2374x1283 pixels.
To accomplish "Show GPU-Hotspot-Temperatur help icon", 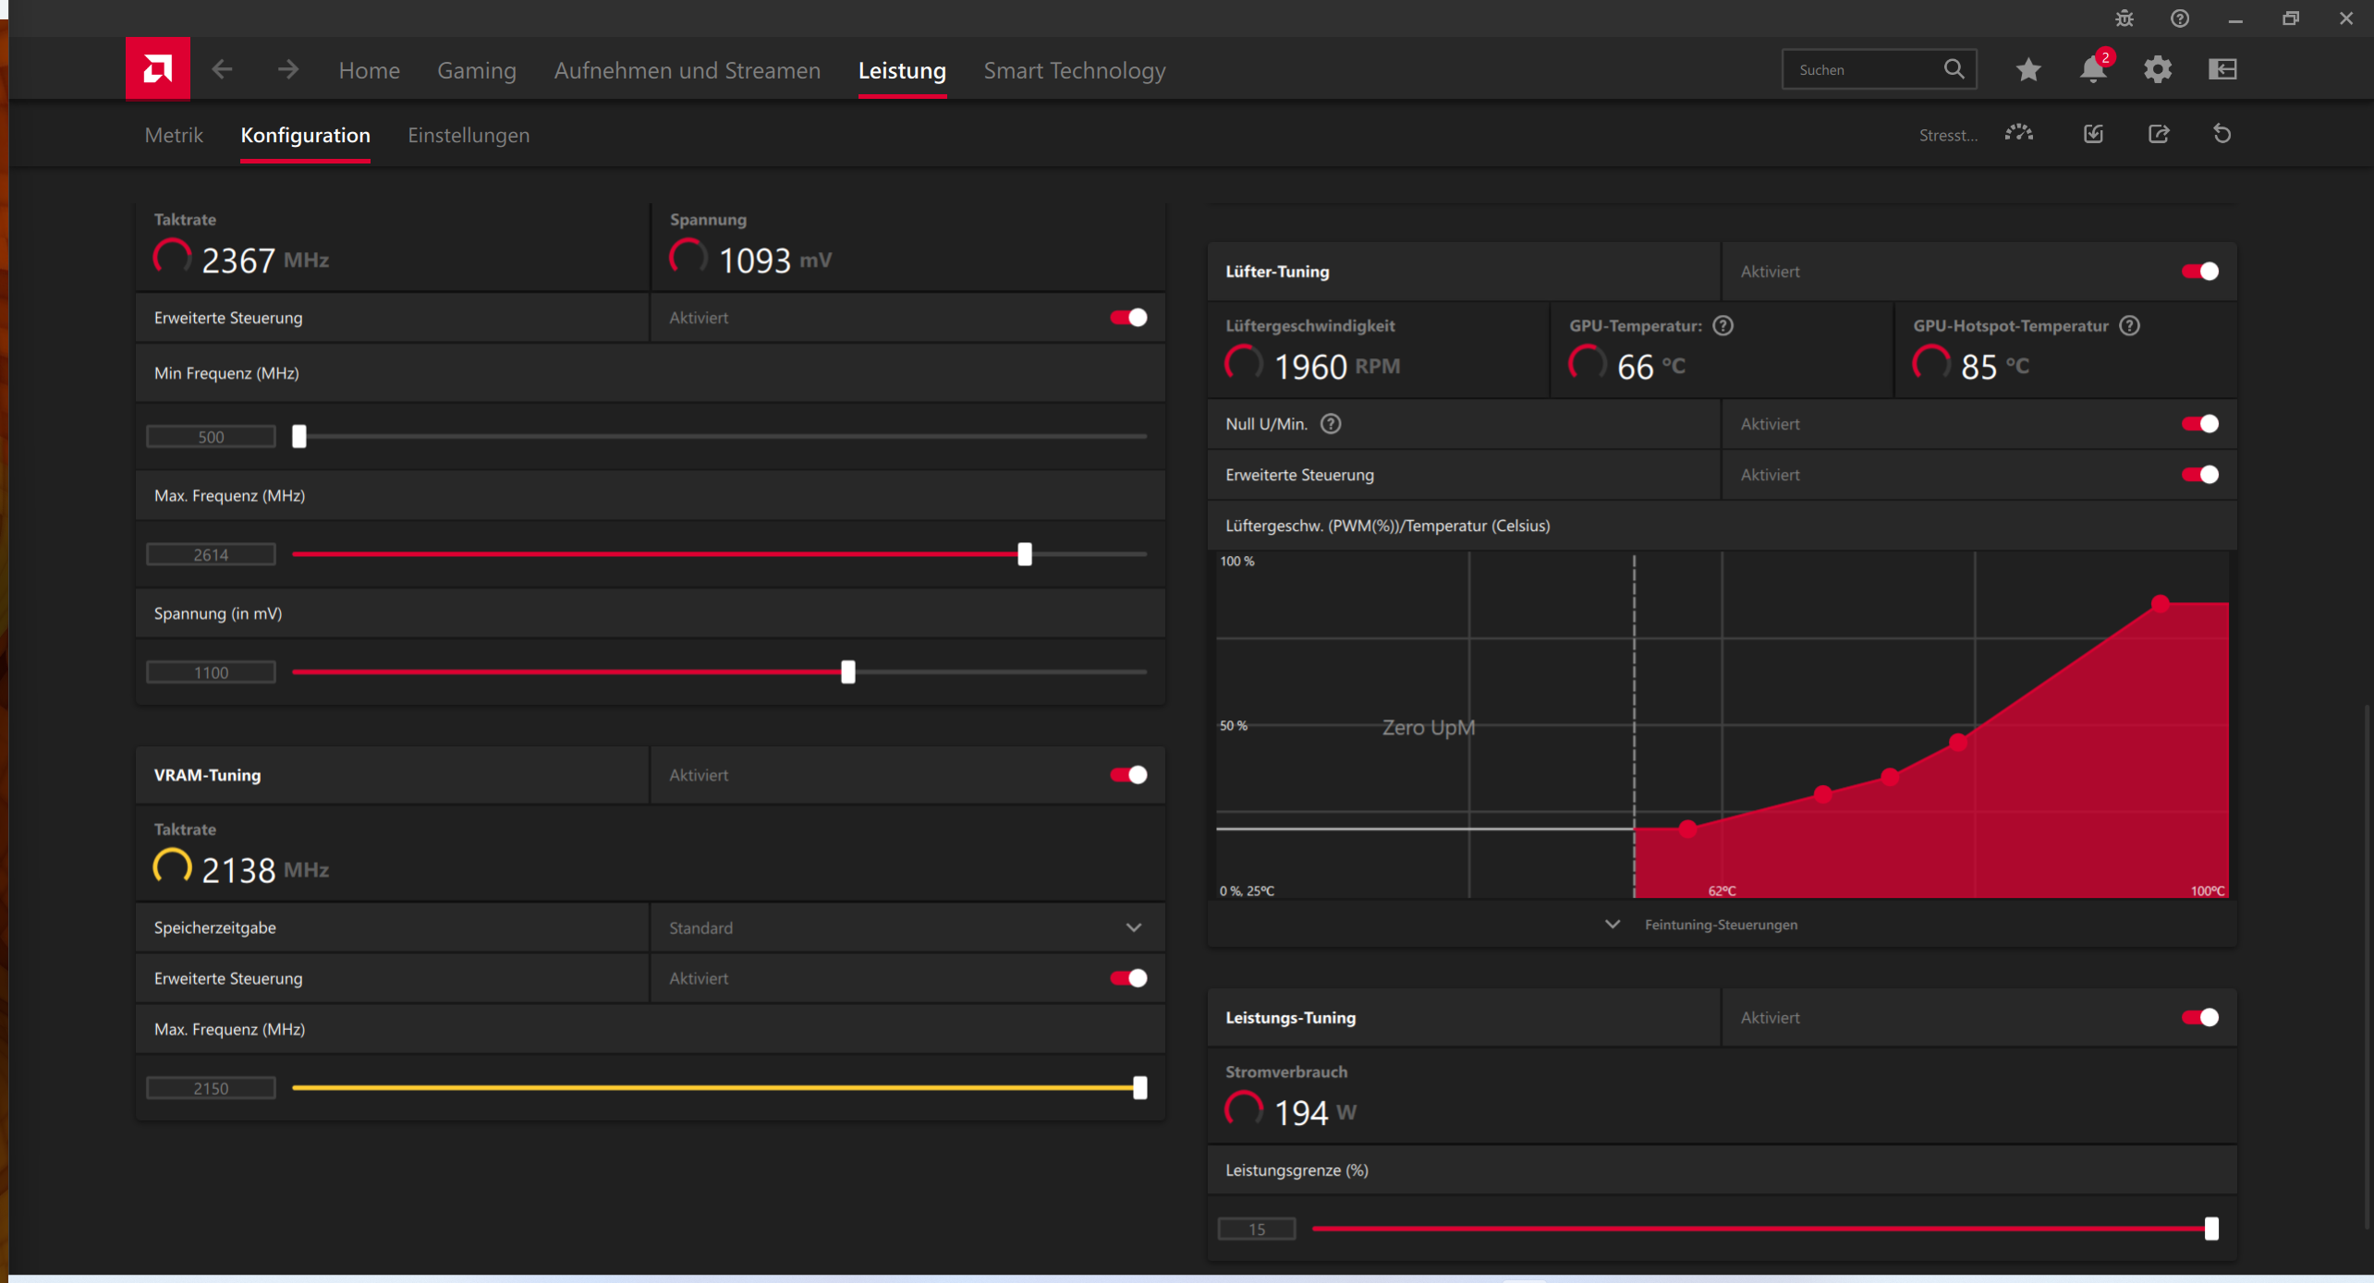I will coord(2129,325).
